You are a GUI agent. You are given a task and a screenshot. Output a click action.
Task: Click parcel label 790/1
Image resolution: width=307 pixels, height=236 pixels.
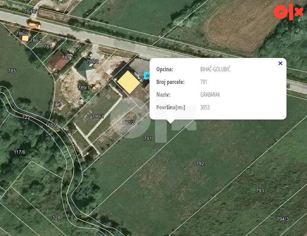98,116
